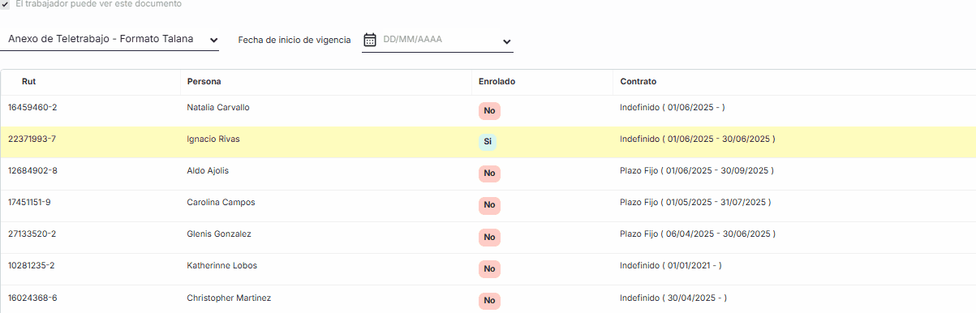The width and height of the screenshot is (976, 313).
Task: Open the calendar icon for start date
Action: coord(370,40)
